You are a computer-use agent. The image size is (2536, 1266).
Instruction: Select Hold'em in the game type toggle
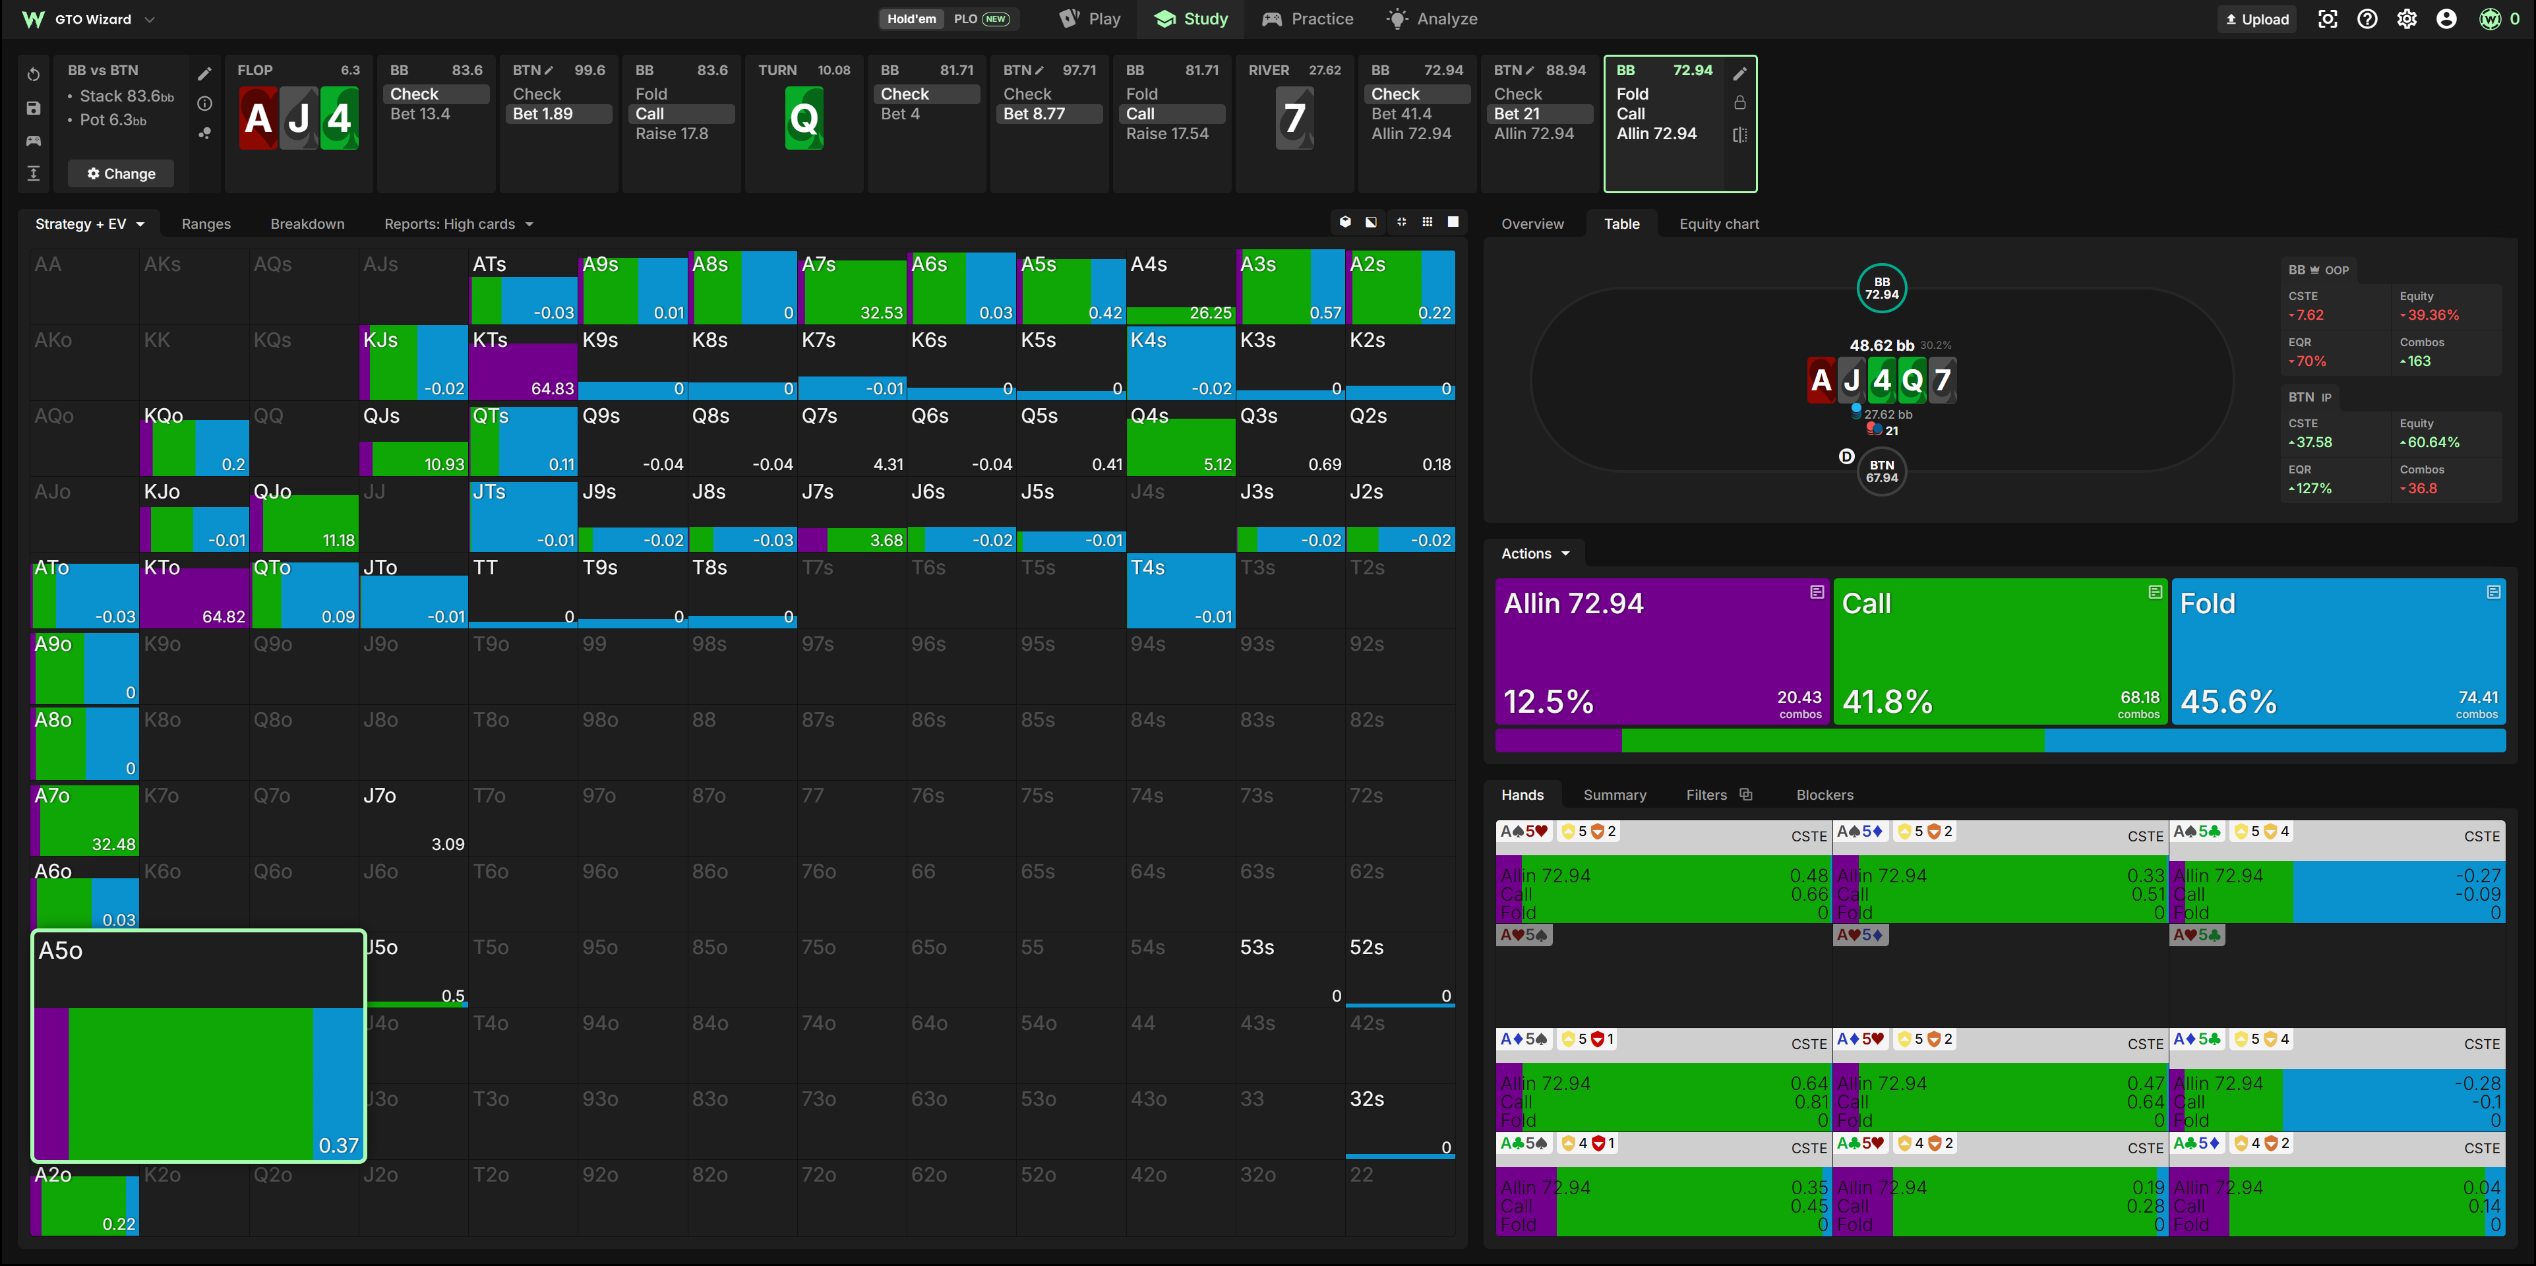[911, 18]
